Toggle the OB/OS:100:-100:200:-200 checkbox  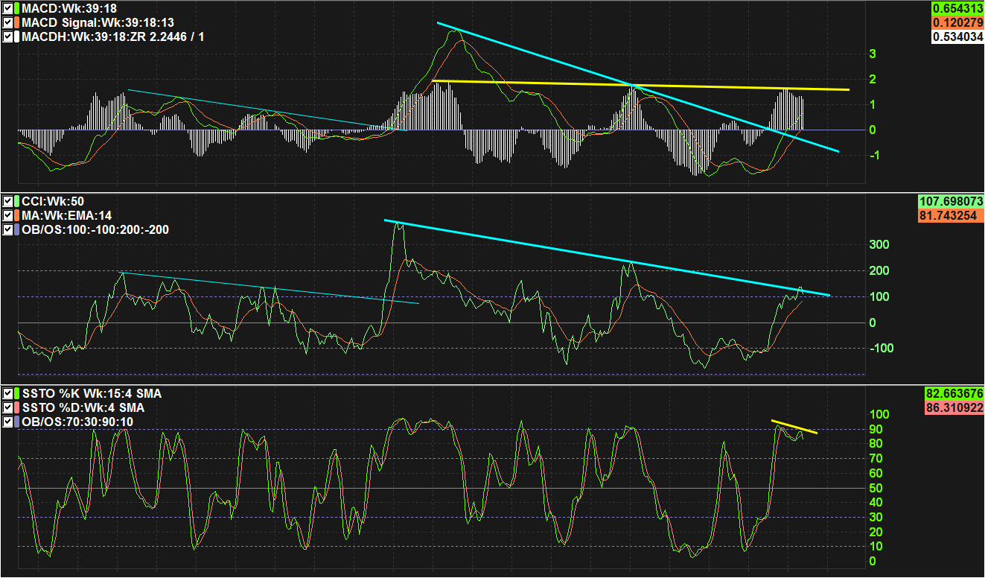click(x=7, y=229)
